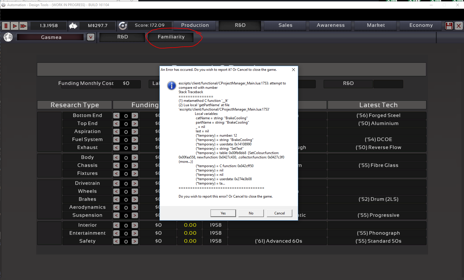Screen dimensions: 464x280
Task: Expand the Gasmea country dropdown arrow
Action: coord(91,37)
